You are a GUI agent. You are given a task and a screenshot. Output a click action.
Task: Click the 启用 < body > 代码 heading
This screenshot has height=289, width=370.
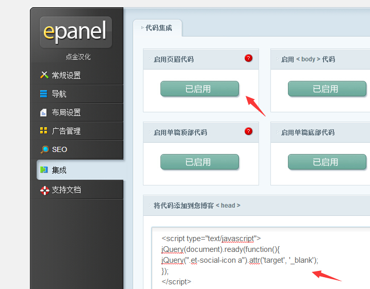(308, 59)
